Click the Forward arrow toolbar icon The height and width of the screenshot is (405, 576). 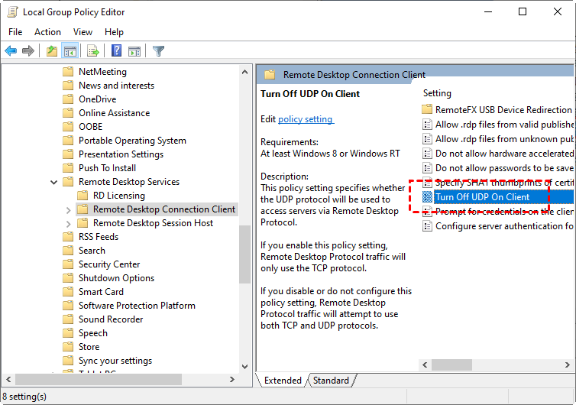point(28,50)
